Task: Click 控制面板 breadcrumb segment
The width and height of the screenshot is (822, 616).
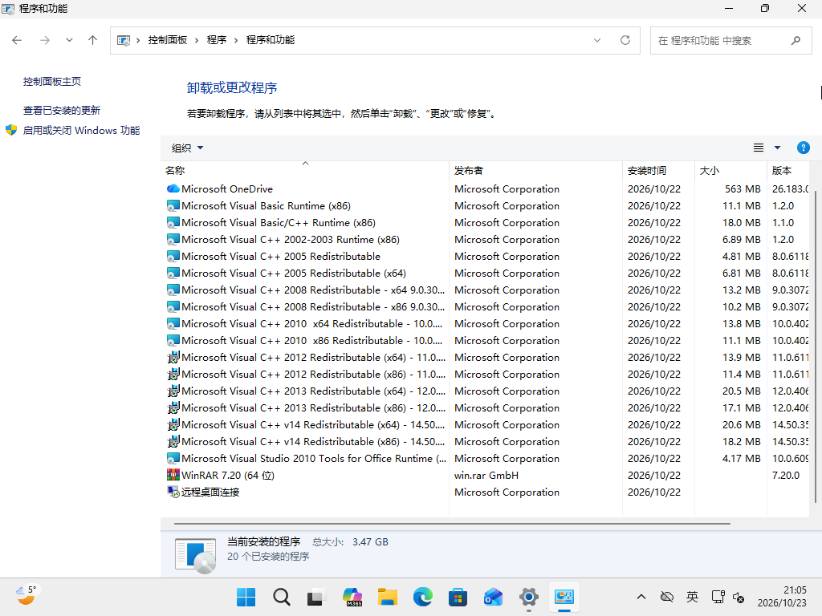Action: (167, 40)
